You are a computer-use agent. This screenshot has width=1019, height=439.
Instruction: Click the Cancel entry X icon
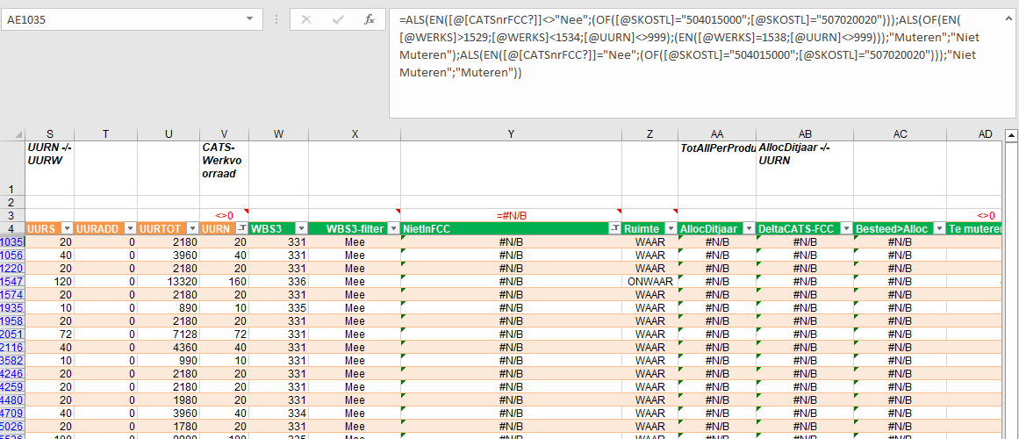pos(306,19)
